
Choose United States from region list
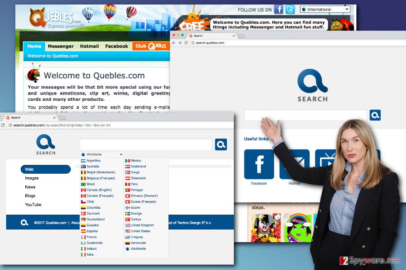pos(138,231)
